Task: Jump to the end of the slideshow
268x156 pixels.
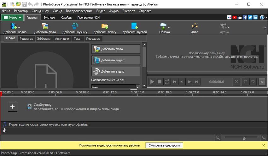Action: tap(196, 82)
